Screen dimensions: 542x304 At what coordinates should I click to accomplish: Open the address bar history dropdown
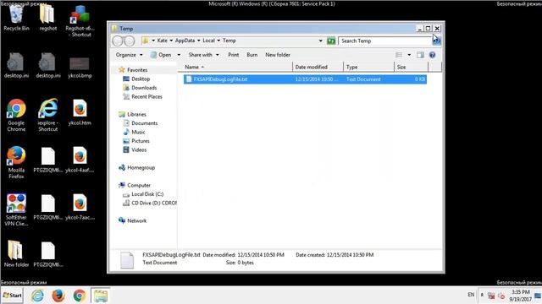click(x=320, y=41)
